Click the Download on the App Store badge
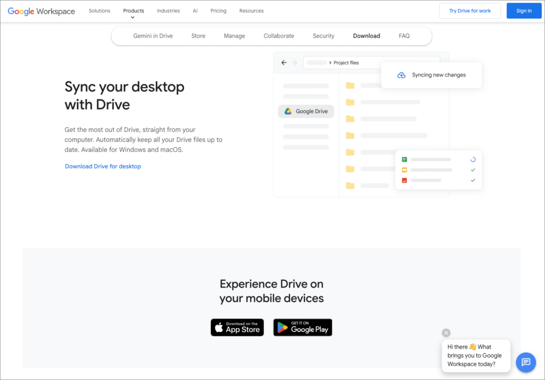The height and width of the screenshot is (380, 545). point(237,327)
